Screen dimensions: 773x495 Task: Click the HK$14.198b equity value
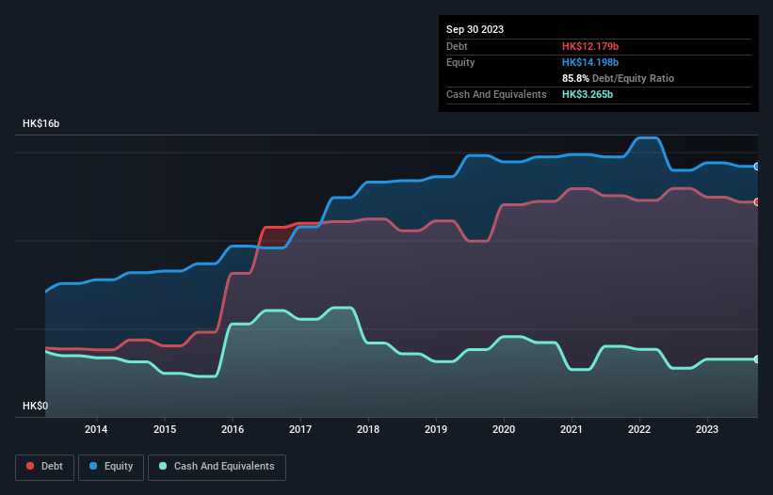click(x=590, y=62)
